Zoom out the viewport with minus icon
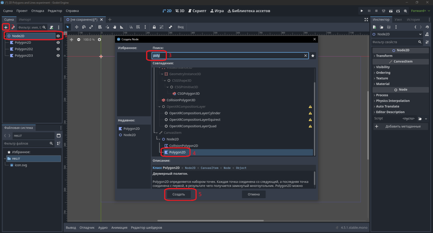 pyautogui.click(x=79, y=40)
